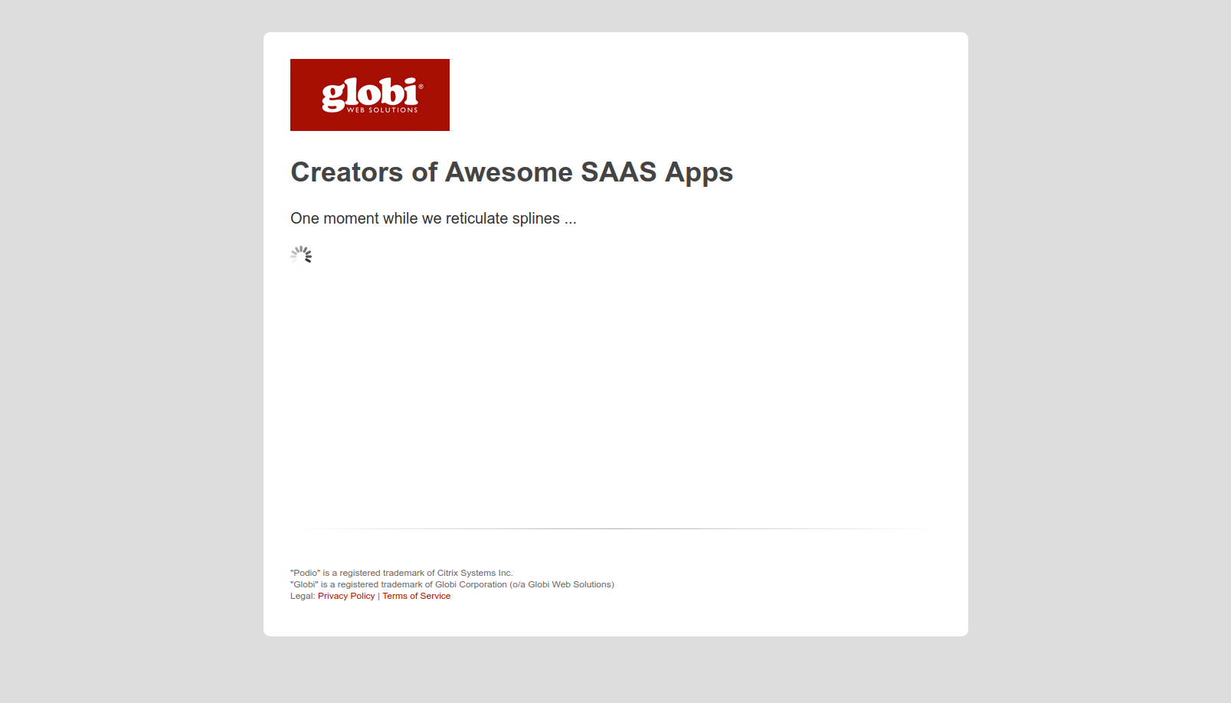Click the loading spinner icon

[x=301, y=255]
